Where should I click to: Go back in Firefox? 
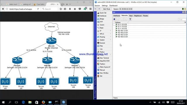3,9
